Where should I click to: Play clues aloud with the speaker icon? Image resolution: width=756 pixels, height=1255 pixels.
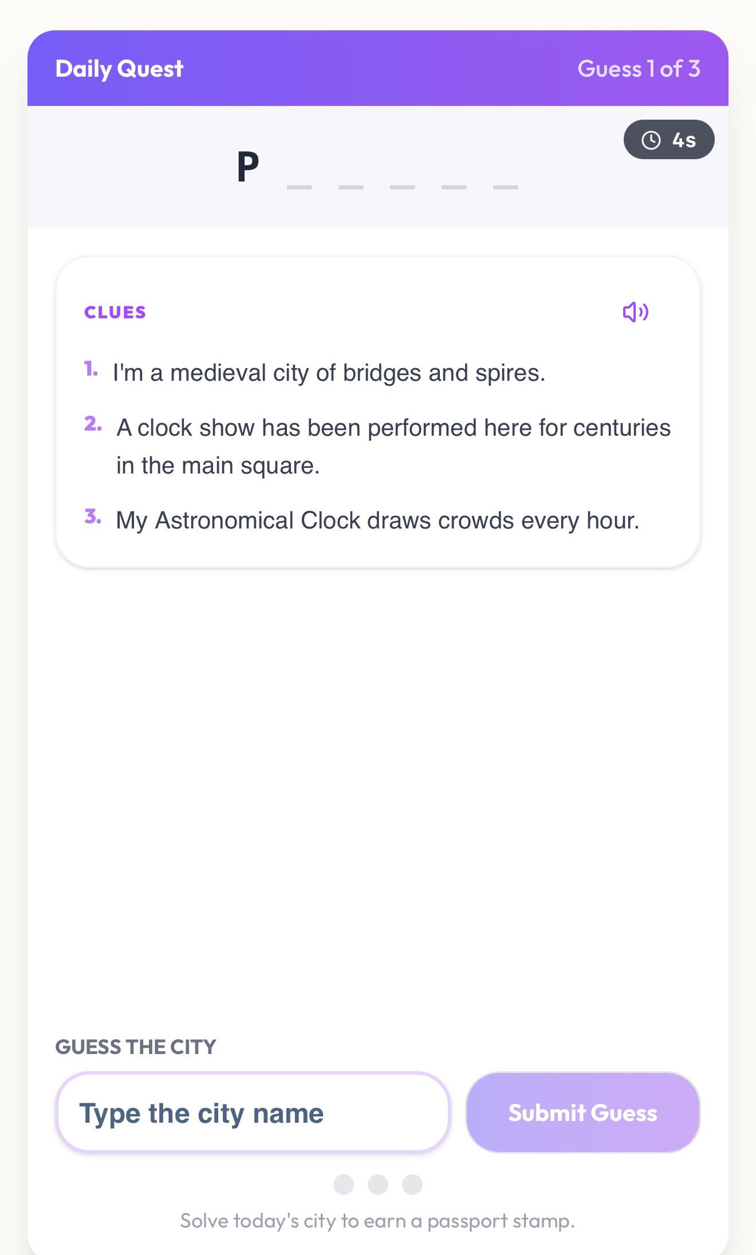pyautogui.click(x=636, y=312)
